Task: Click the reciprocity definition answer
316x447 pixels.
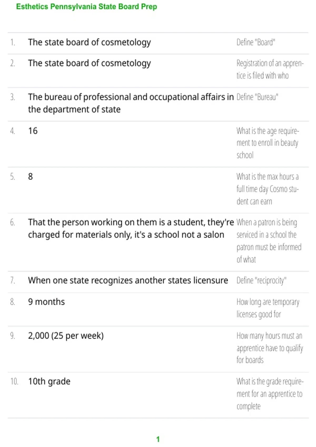Action: click(x=128, y=280)
